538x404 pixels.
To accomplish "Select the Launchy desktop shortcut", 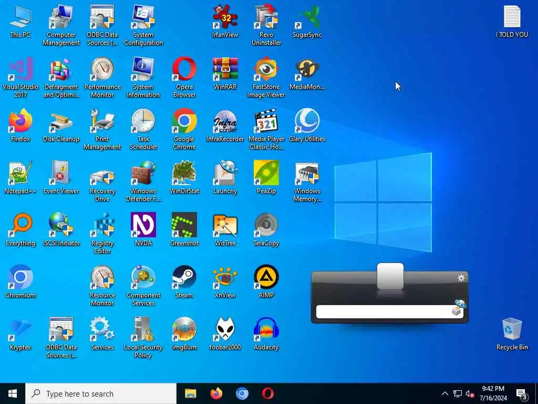I will point(225,178).
